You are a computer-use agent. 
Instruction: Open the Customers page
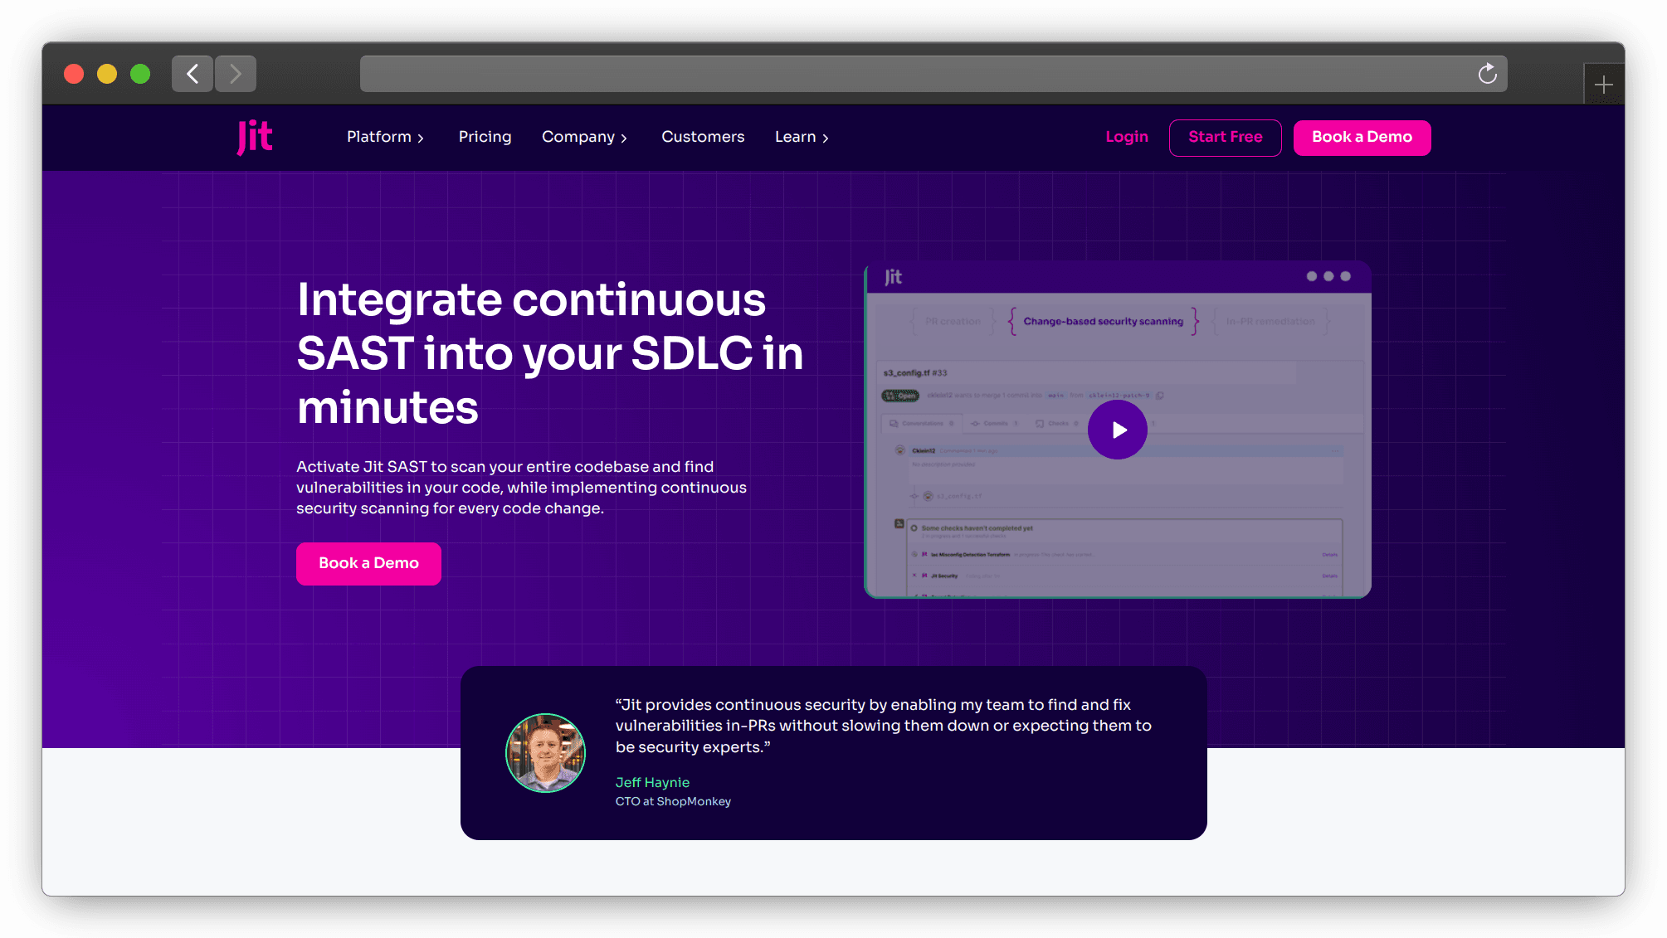(703, 137)
